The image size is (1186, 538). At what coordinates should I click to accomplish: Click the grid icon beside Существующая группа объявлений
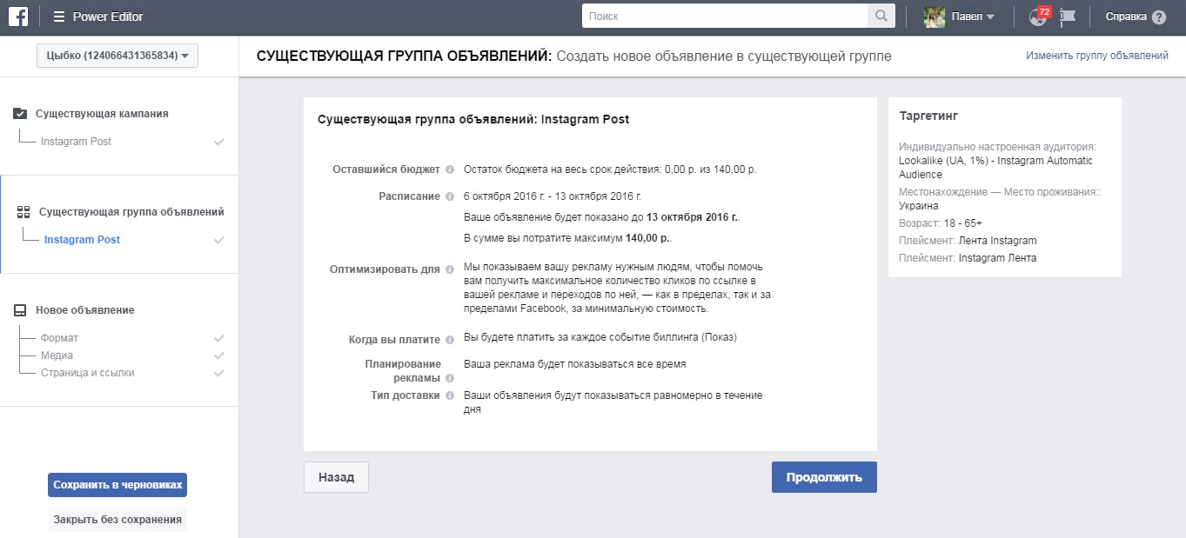(x=23, y=211)
